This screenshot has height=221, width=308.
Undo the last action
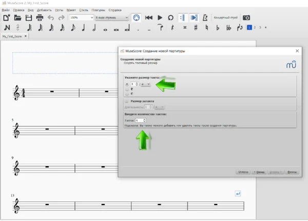tap(51, 17)
